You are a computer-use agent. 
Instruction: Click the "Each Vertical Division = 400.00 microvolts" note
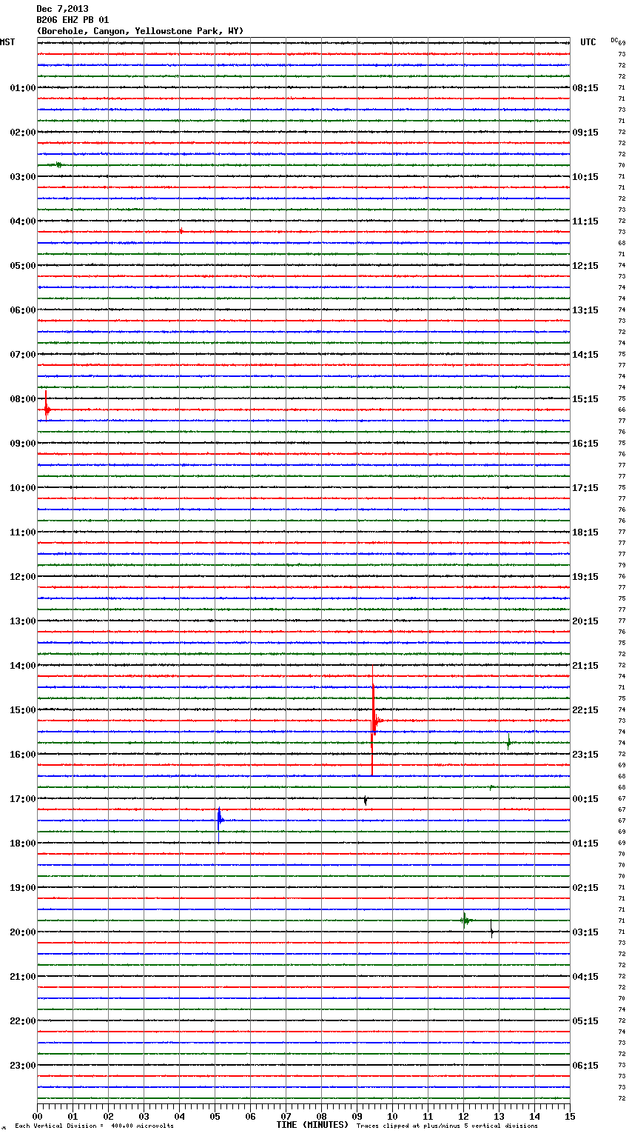(x=94, y=1126)
